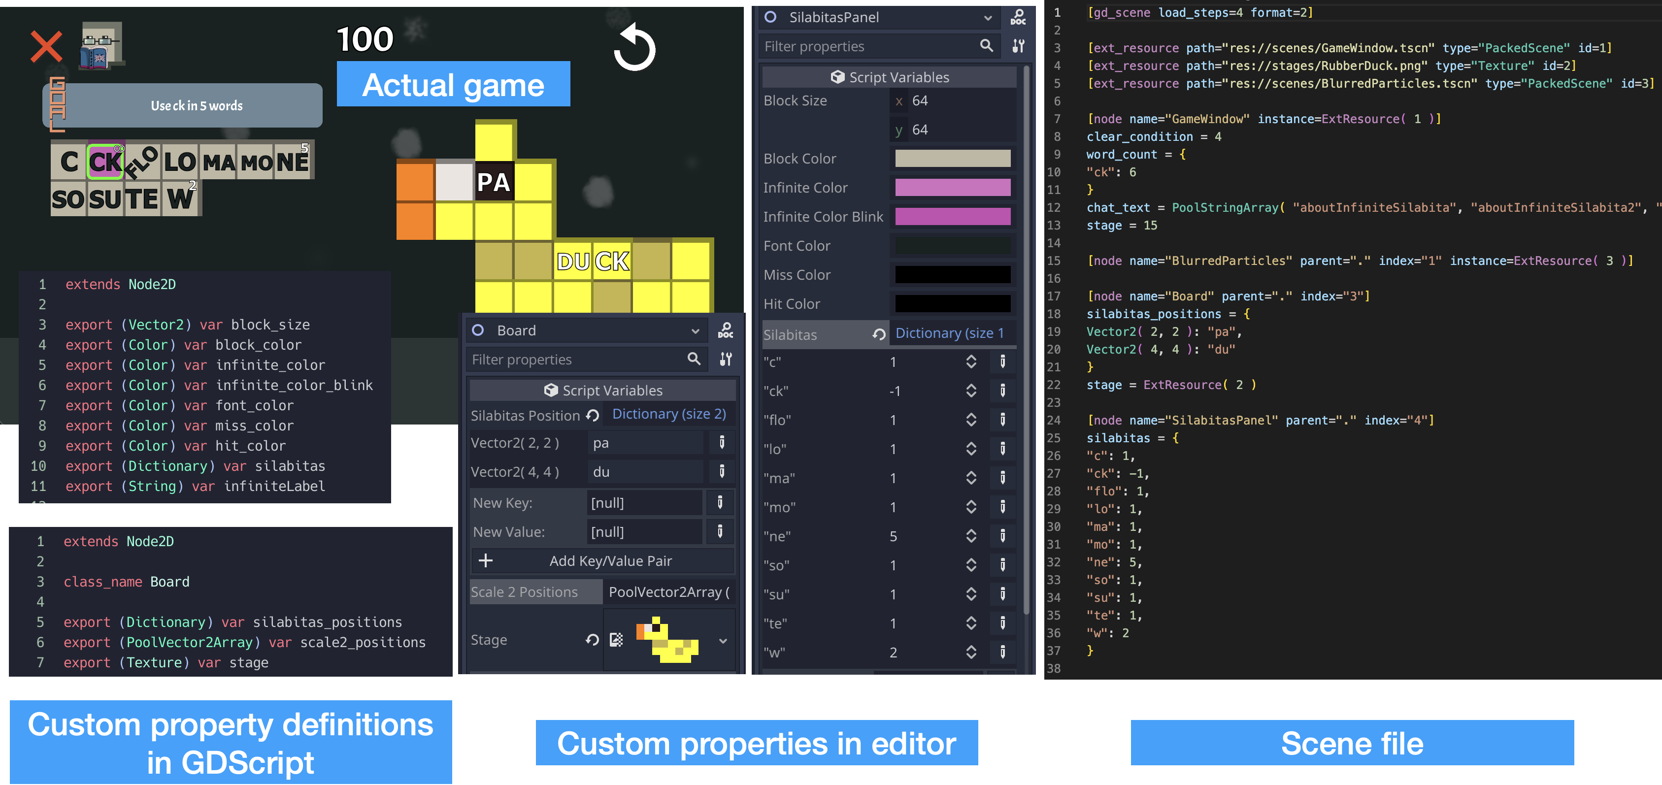Viewport: 1662px width, 785px height.
Task: Click edit pencil for "ne" entry
Action: click(1002, 536)
